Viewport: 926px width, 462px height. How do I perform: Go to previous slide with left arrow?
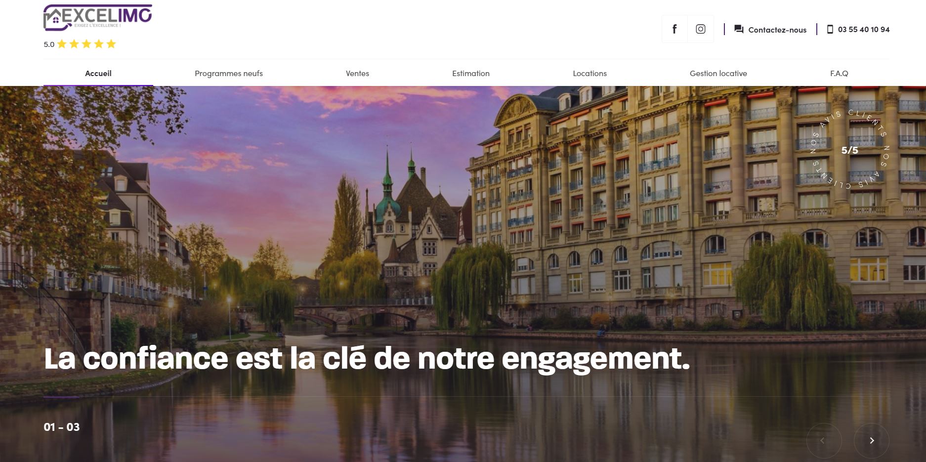(824, 440)
